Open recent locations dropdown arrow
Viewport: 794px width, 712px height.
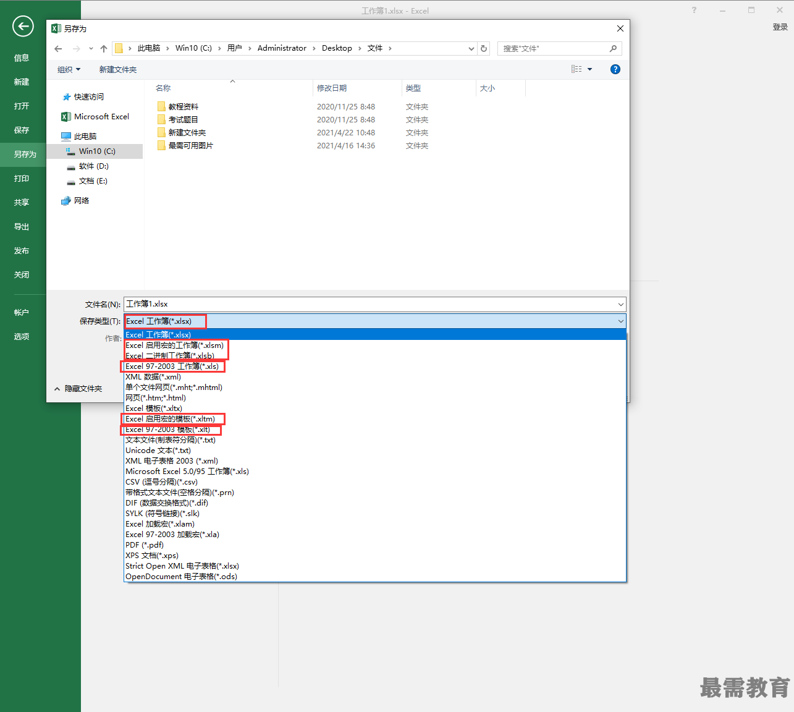(x=91, y=48)
